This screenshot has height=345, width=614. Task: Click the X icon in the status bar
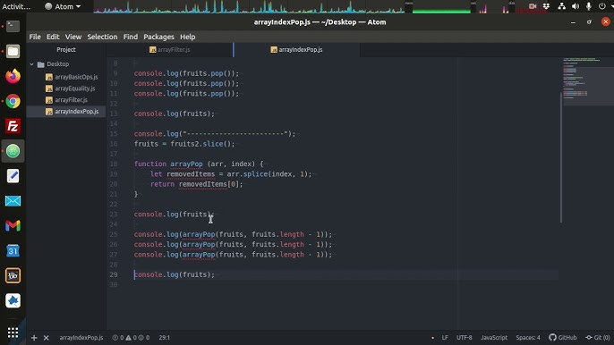point(47,338)
